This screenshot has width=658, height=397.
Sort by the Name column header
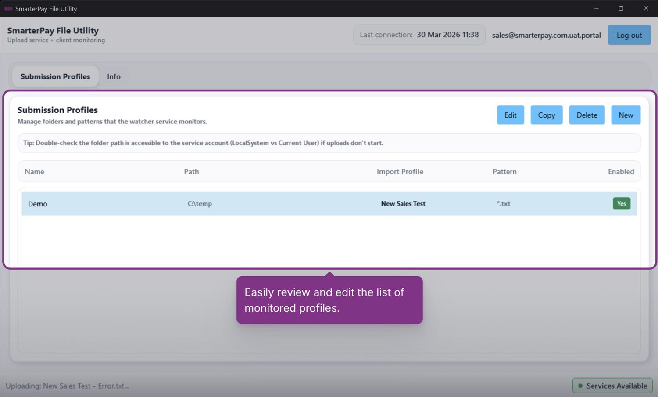[x=34, y=172]
